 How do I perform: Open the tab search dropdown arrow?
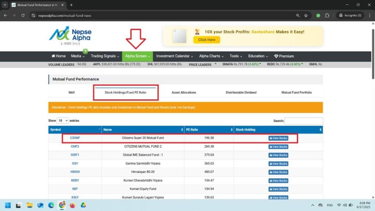coord(5,5)
